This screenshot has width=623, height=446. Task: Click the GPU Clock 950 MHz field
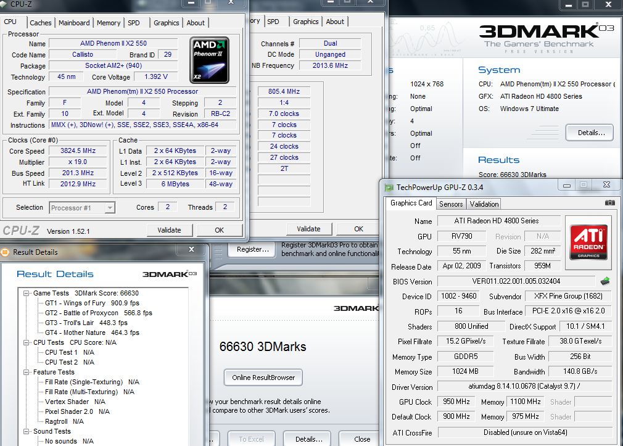click(x=456, y=402)
